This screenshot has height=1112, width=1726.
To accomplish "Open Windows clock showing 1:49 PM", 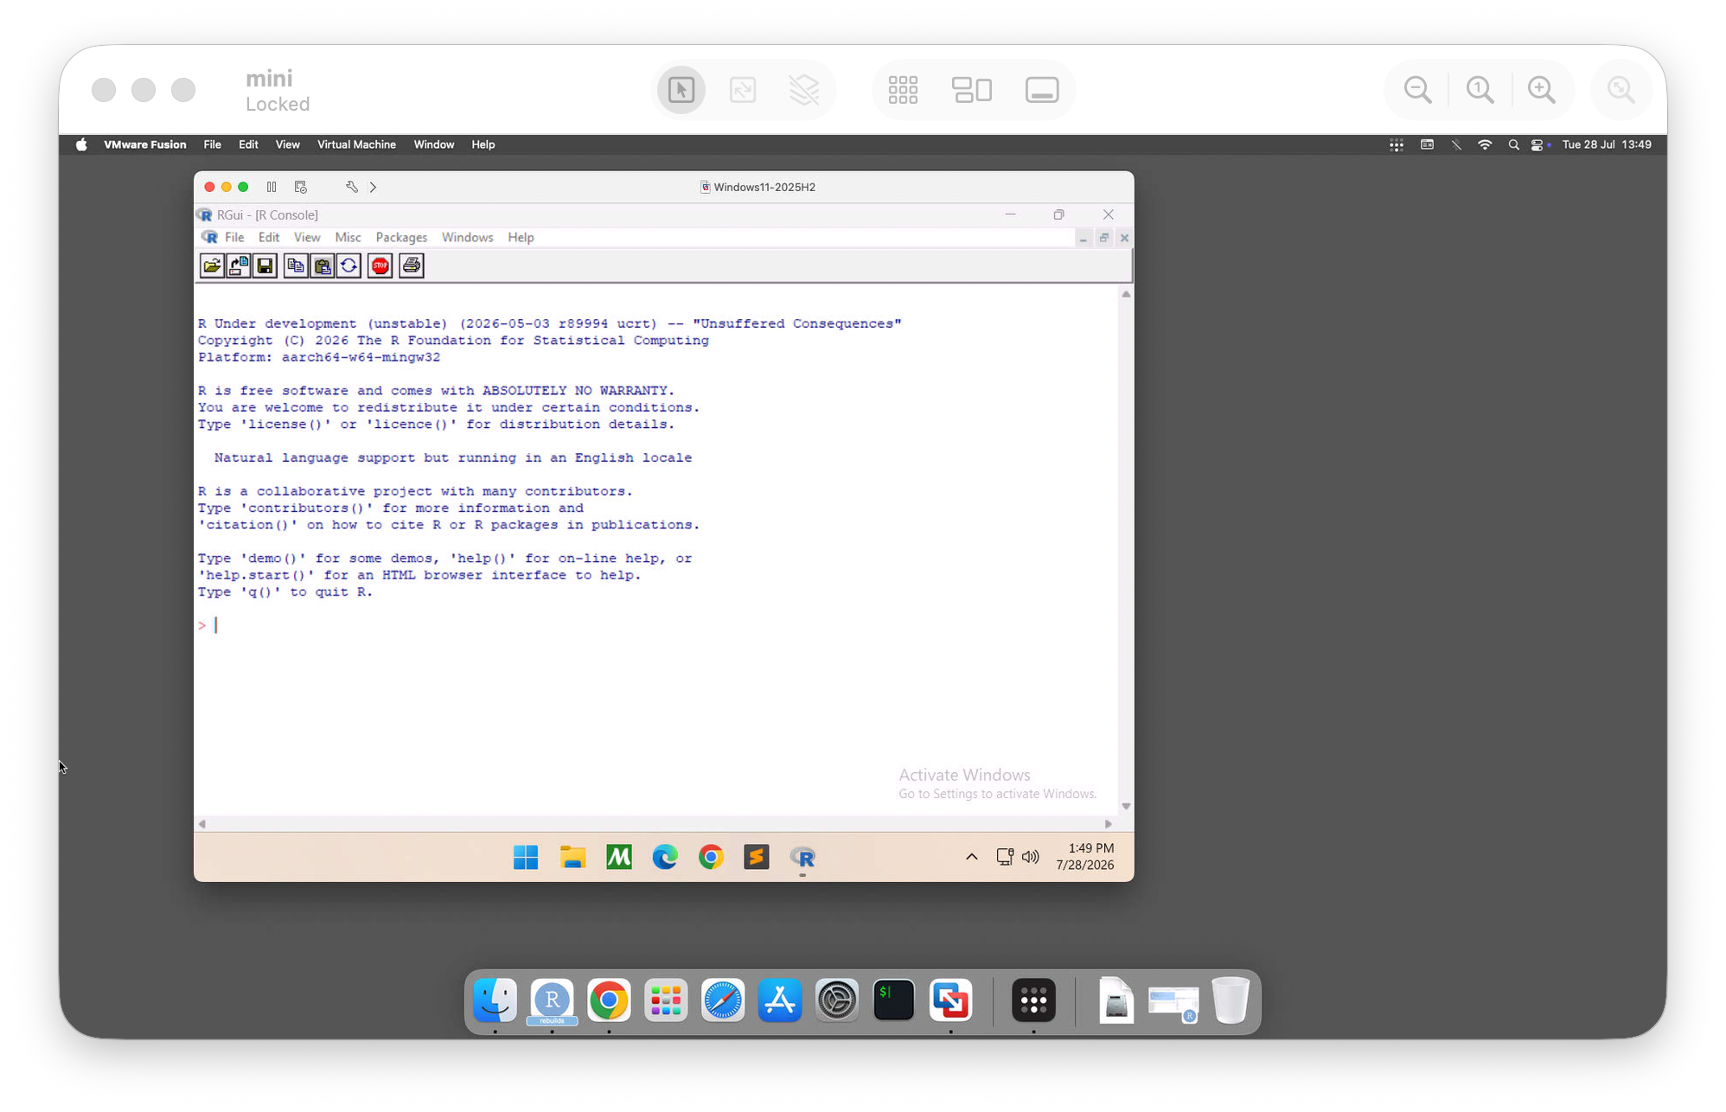I will click(x=1086, y=856).
